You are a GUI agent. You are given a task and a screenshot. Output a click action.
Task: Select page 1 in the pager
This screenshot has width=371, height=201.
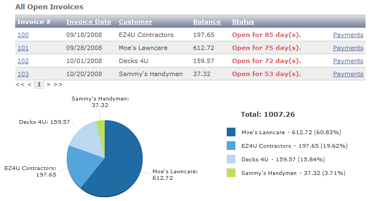[39, 84]
